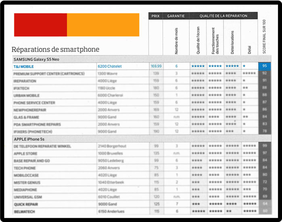Click 'PREMIUM SUPPORT CENTER (CARTRONICS)' row name
Viewport: 282px width, 222px height.
point(49,74)
